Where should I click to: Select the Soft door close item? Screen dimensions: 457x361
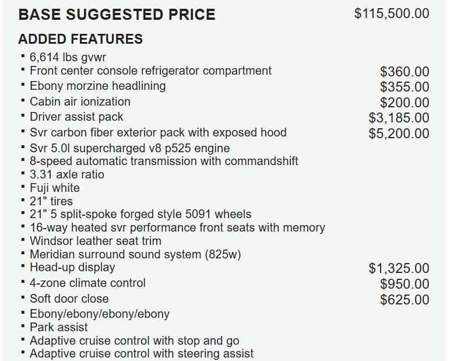(69, 299)
